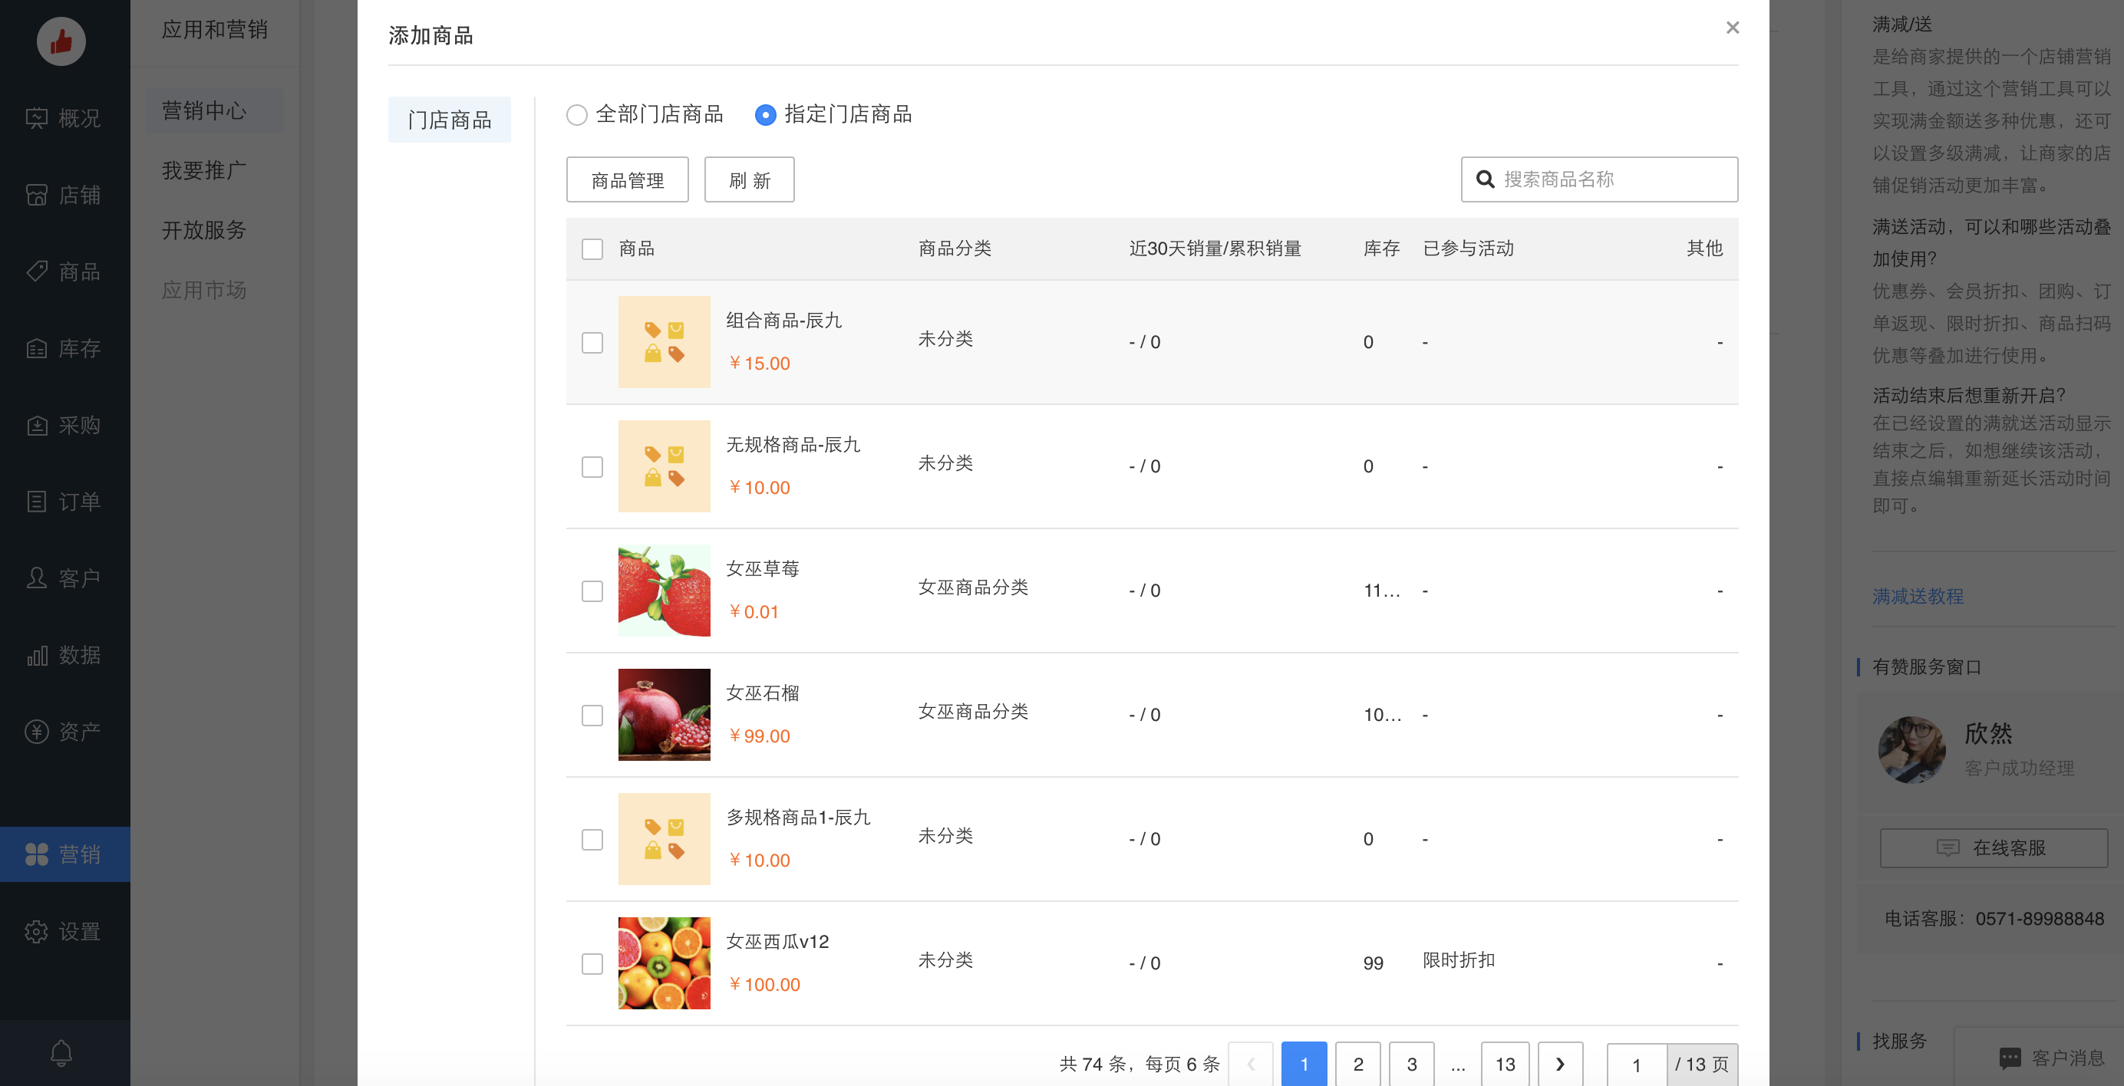Click the notification bell icon
Screen dimensions: 2124x1086
coord(61,1052)
